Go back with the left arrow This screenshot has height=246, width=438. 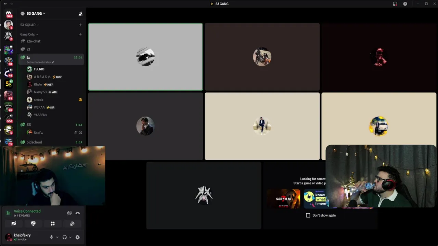[x=5, y=4]
